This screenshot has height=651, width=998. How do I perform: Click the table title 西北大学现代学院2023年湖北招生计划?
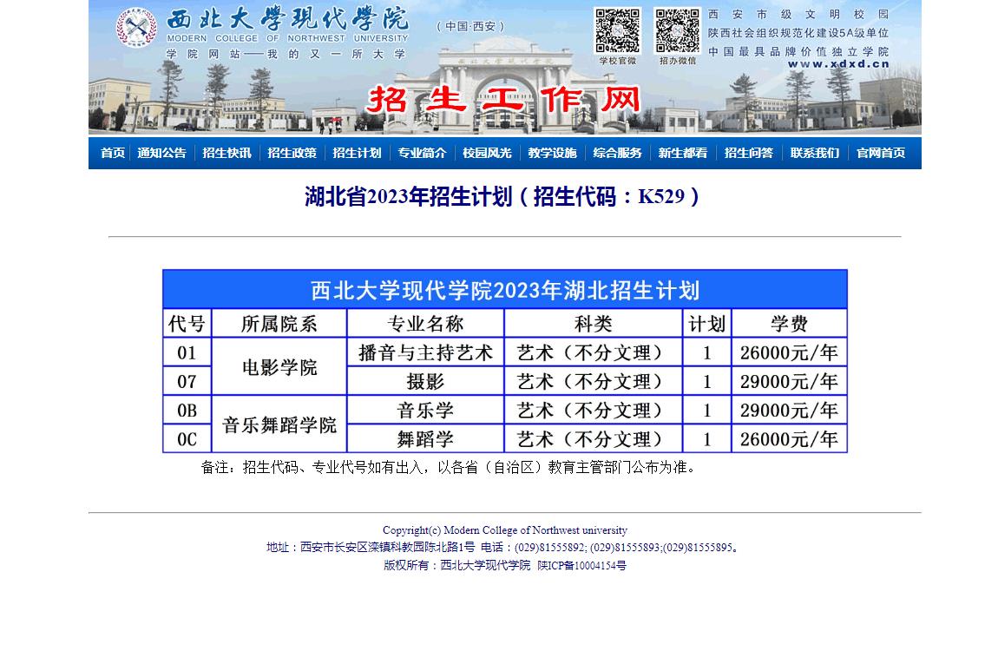pos(505,290)
